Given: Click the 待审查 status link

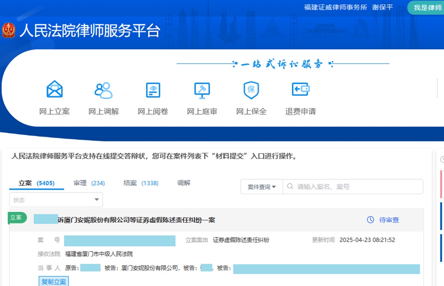Looking at the screenshot, I should click(389, 220).
